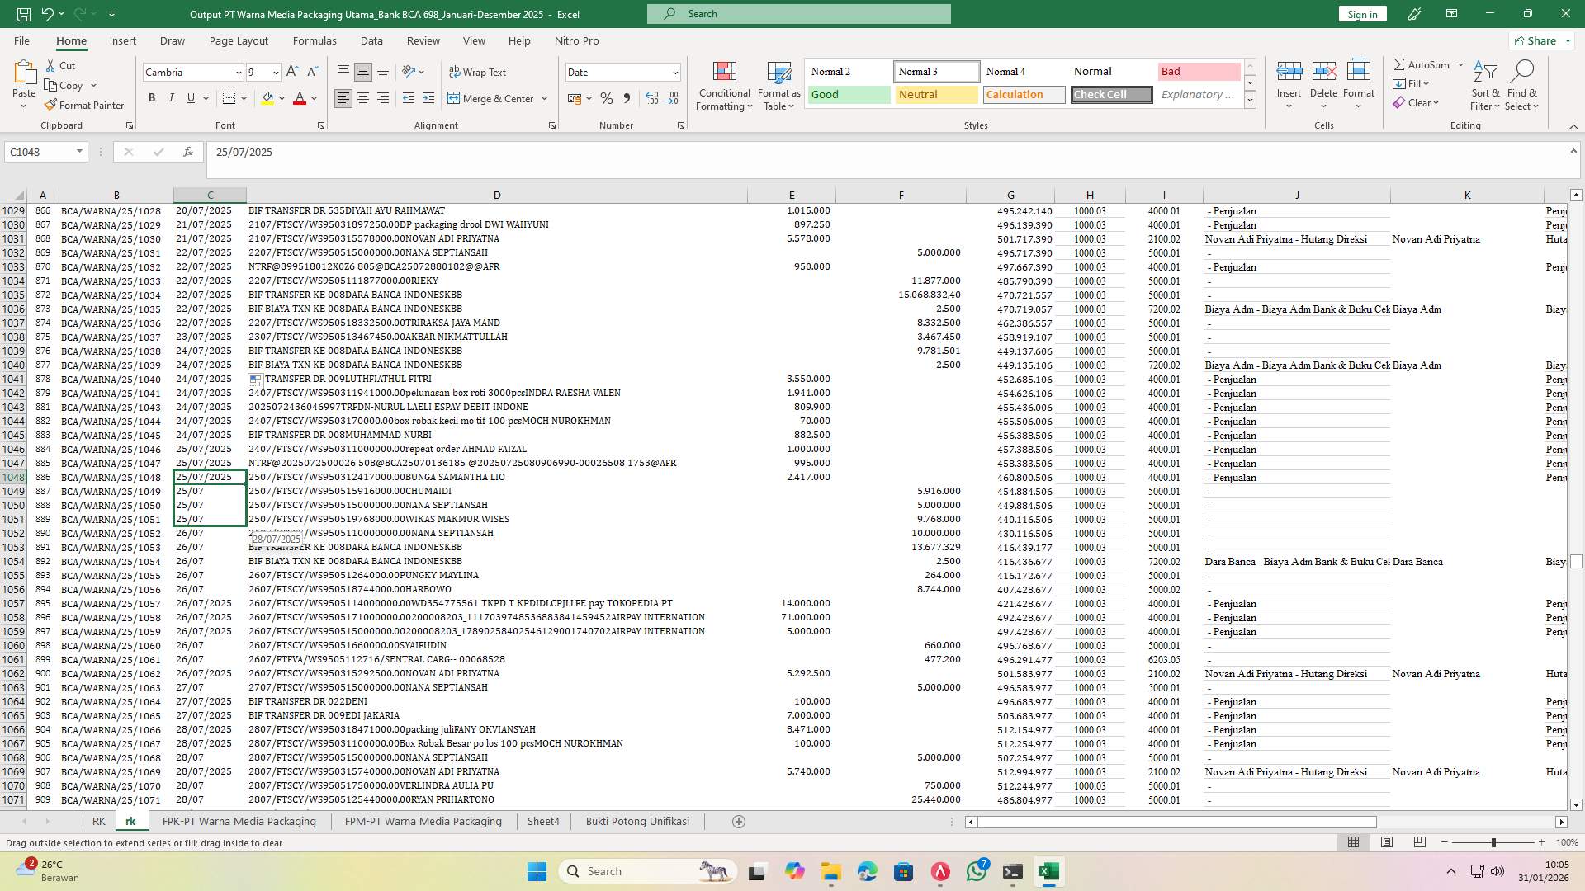Expand the Fill Color dropdown arrow
Image resolution: width=1585 pixels, height=891 pixels.
tap(281, 98)
